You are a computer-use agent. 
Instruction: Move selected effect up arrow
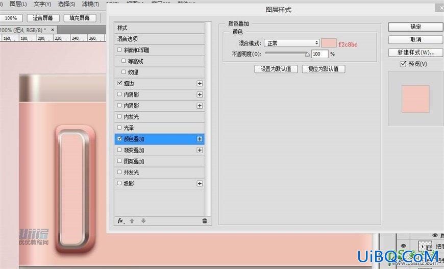point(132,221)
